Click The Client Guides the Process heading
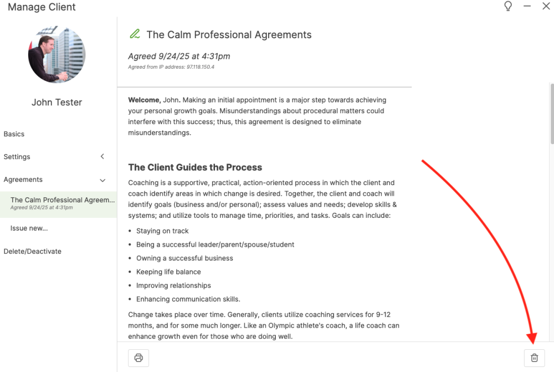 (x=195, y=167)
